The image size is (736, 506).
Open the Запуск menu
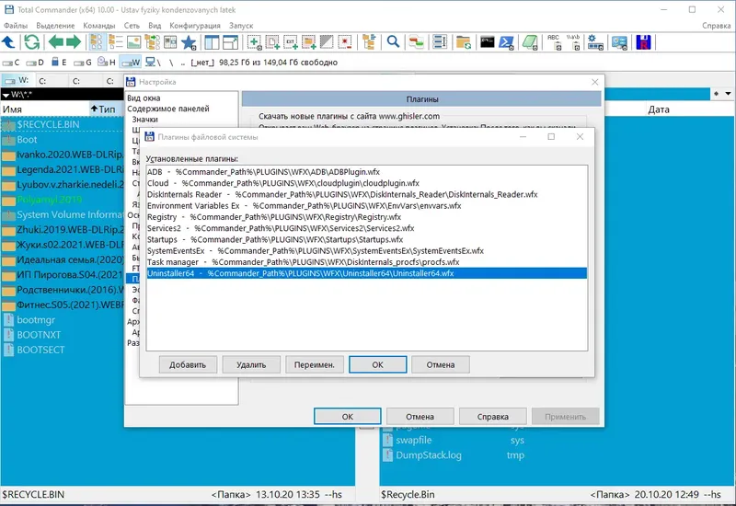tap(241, 26)
